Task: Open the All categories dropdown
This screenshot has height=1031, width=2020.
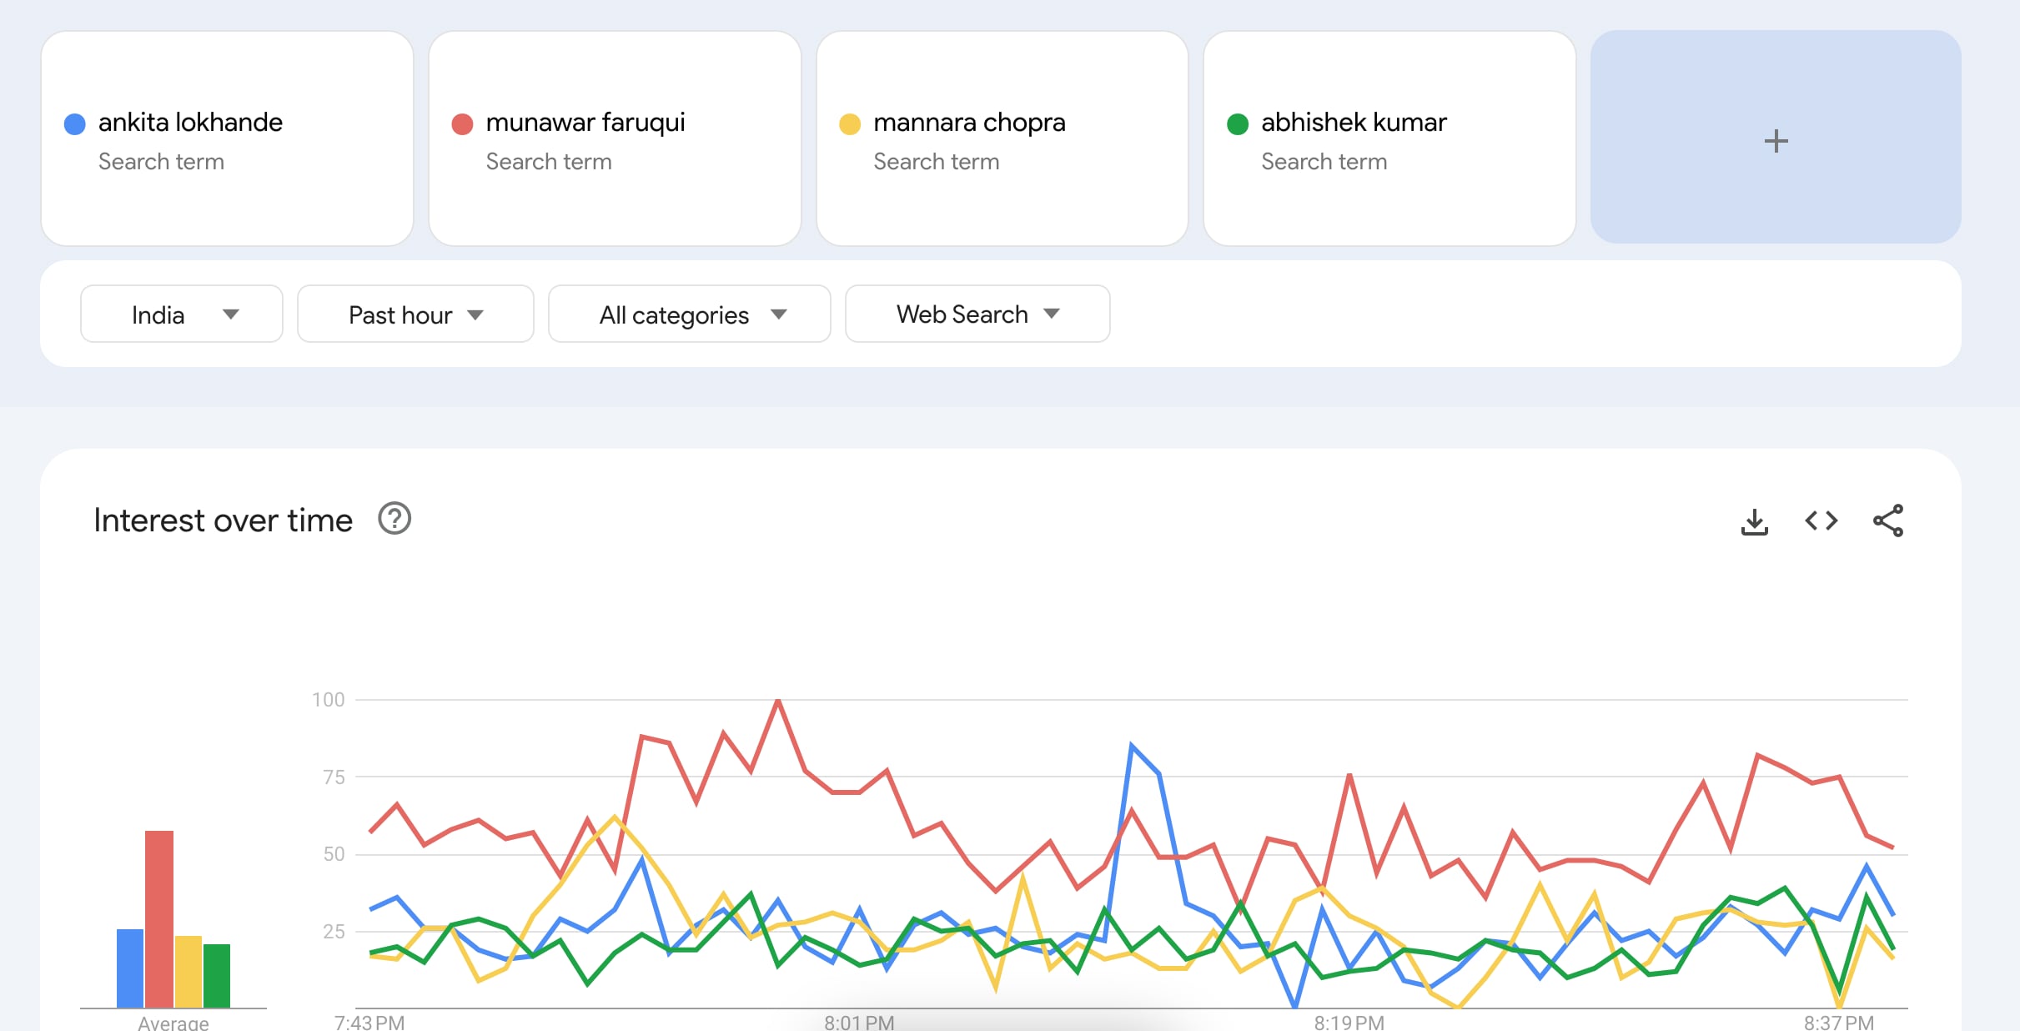Action: pos(690,314)
